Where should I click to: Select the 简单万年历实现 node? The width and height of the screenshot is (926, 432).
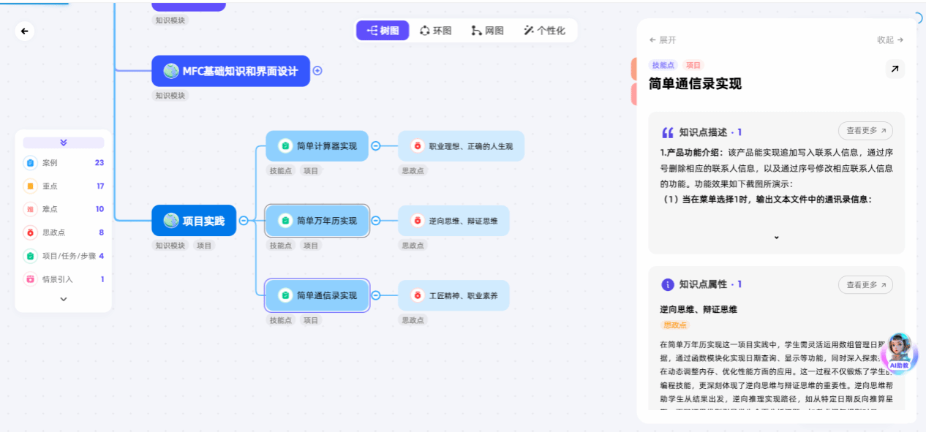coord(317,221)
